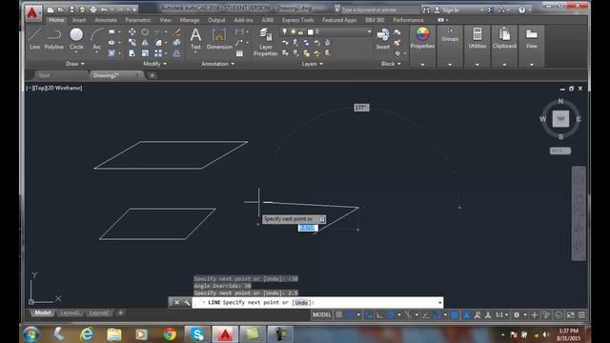Click the Move tool in Modify panel
Viewport: 610px width, 343px height.
coord(132,31)
